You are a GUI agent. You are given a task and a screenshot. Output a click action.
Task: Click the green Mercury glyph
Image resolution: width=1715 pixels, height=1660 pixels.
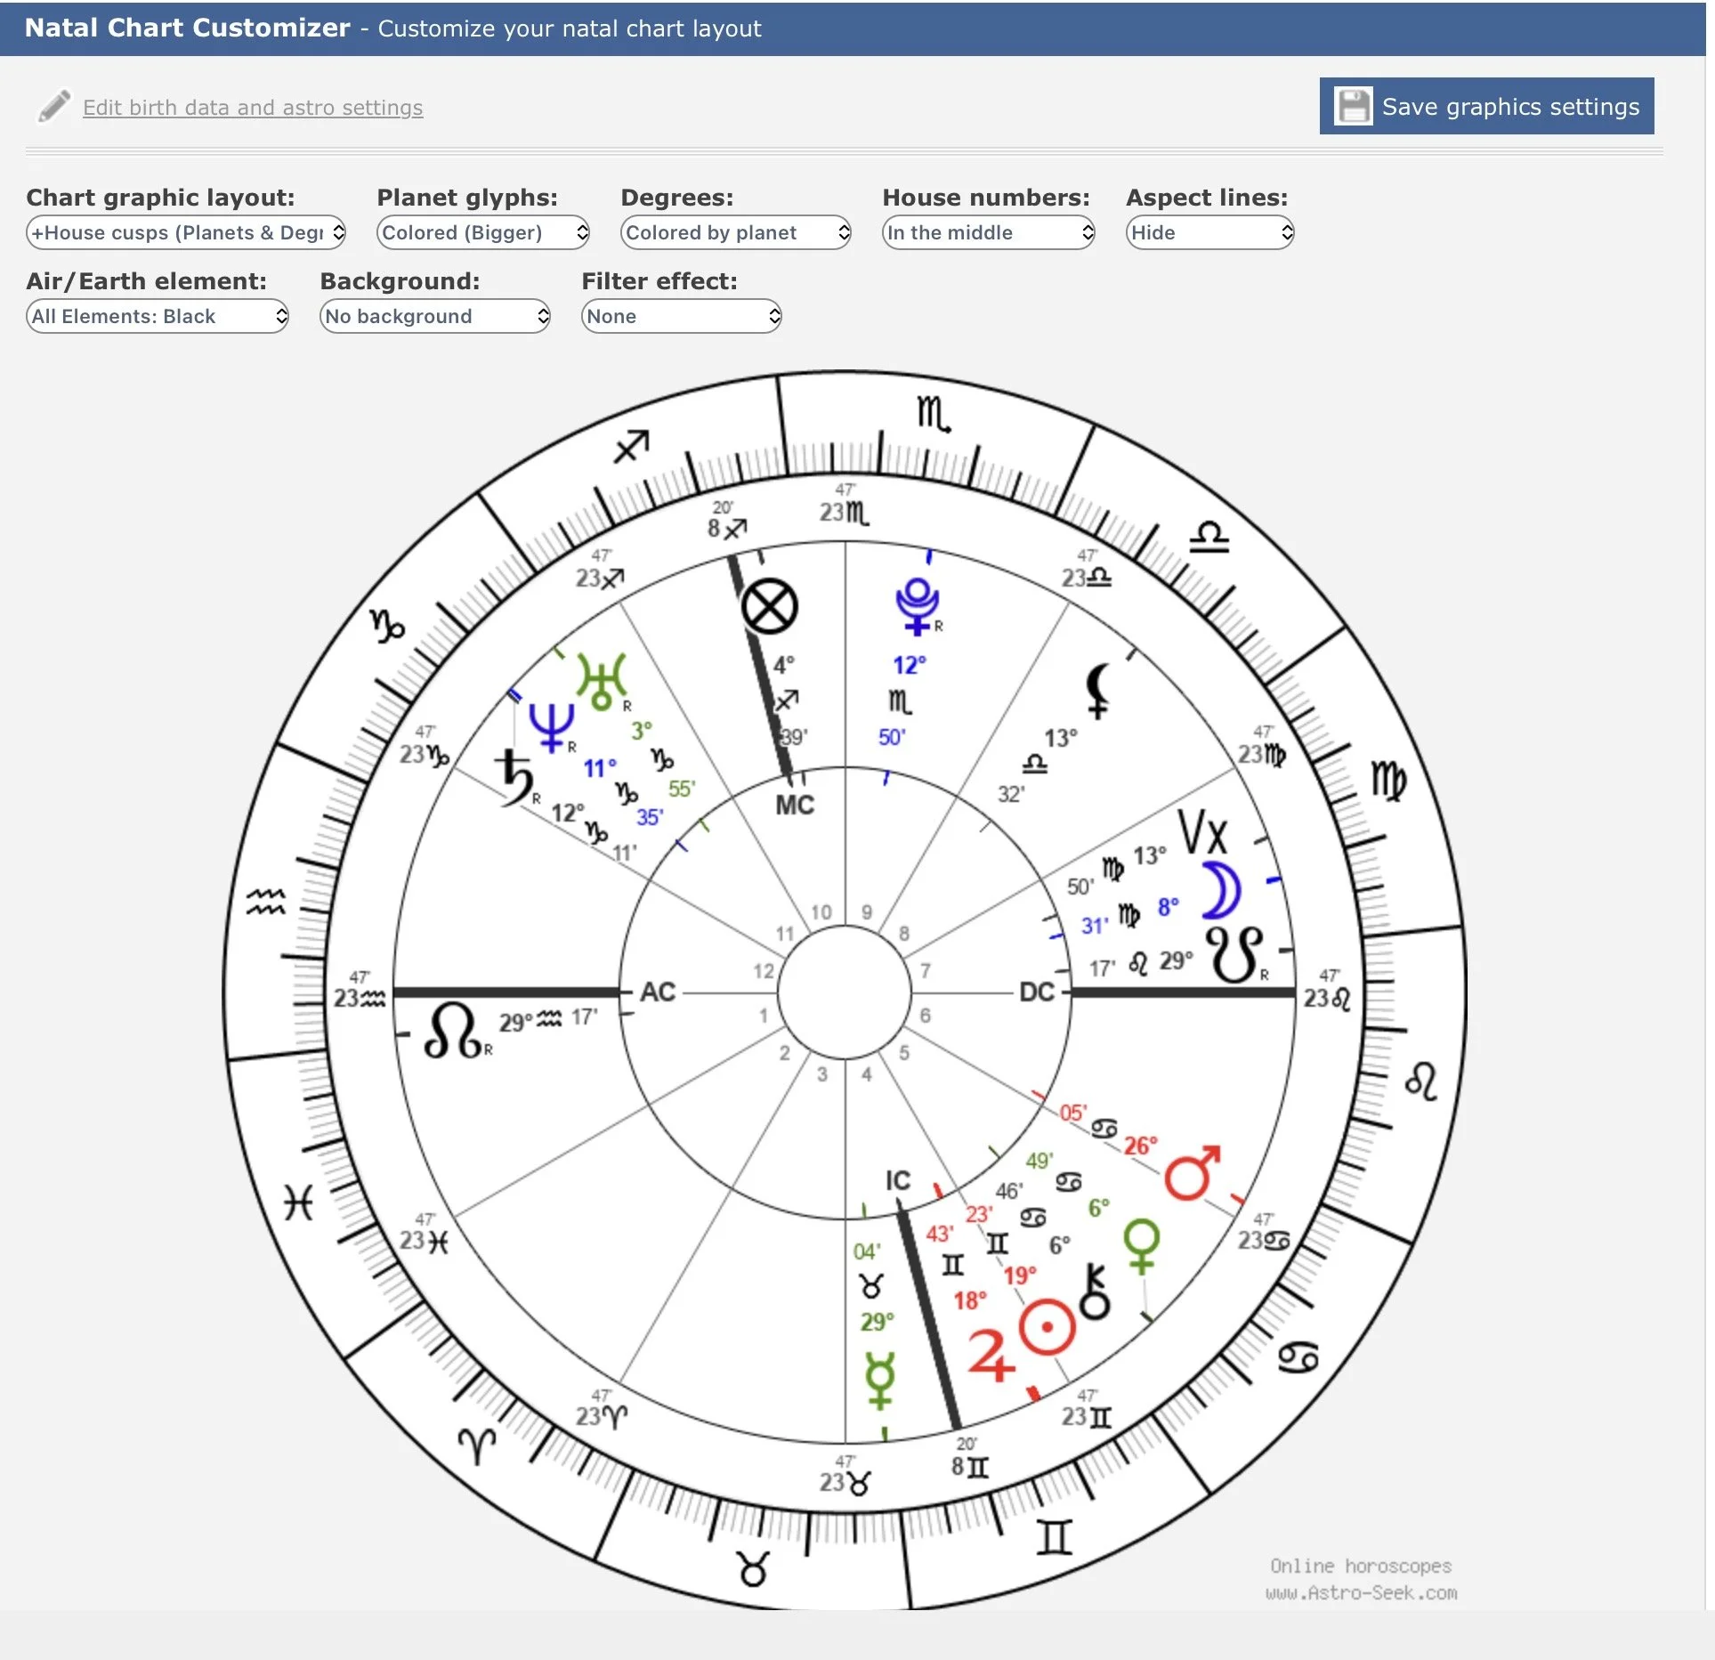880,1381
